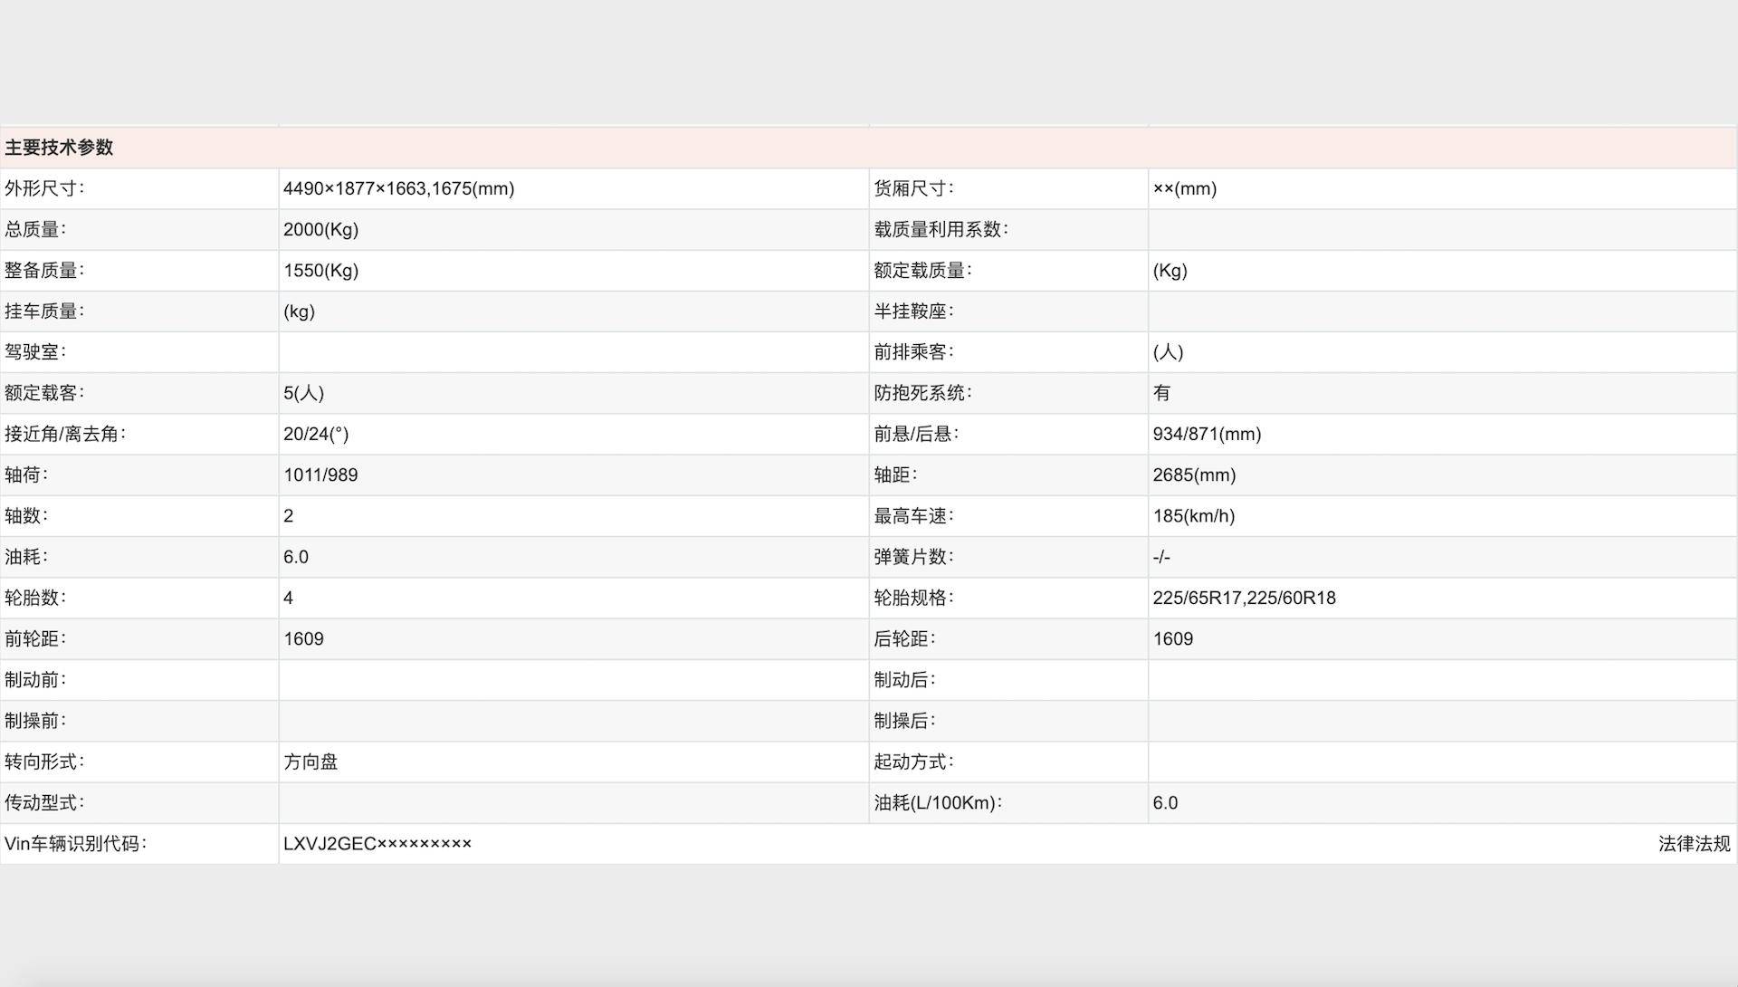Select the 制操后 label

(x=904, y=721)
